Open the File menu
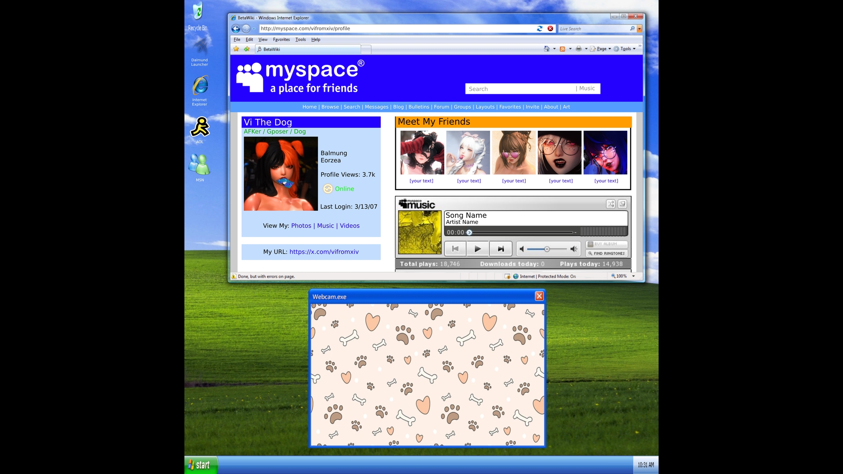 (237, 39)
